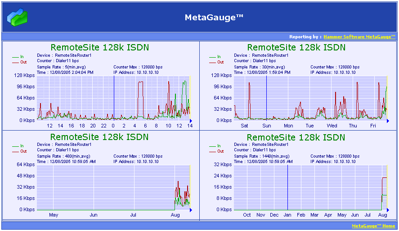Click the '128 Kbps' label on the 5-minute graph

point(24,75)
